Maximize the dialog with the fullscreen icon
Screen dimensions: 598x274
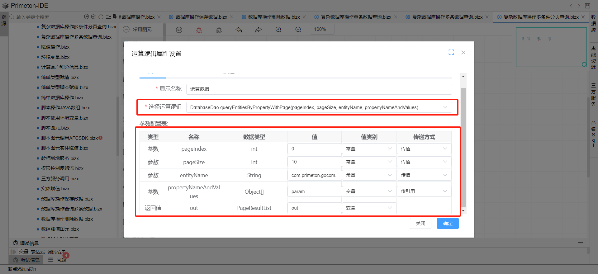click(x=451, y=52)
